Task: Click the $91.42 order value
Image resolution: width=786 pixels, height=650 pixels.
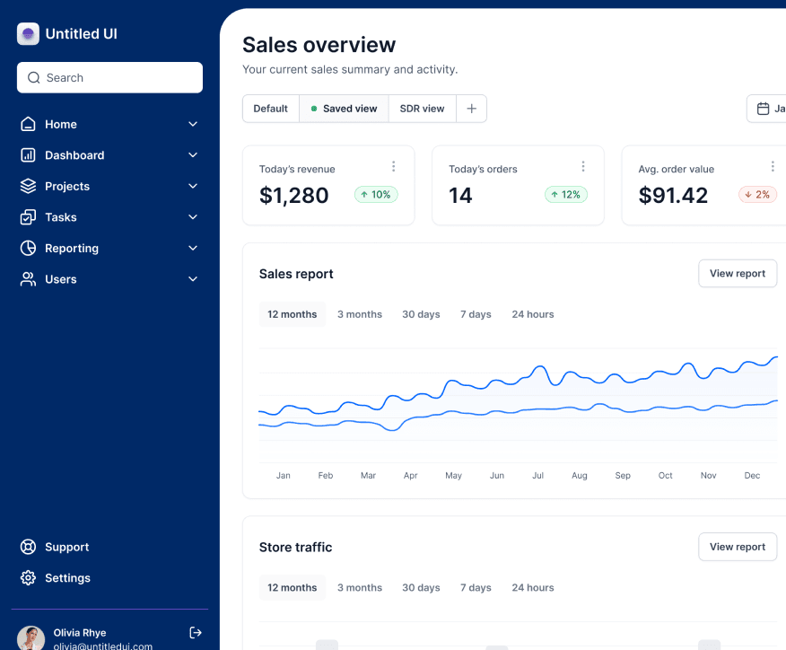Action: (673, 195)
